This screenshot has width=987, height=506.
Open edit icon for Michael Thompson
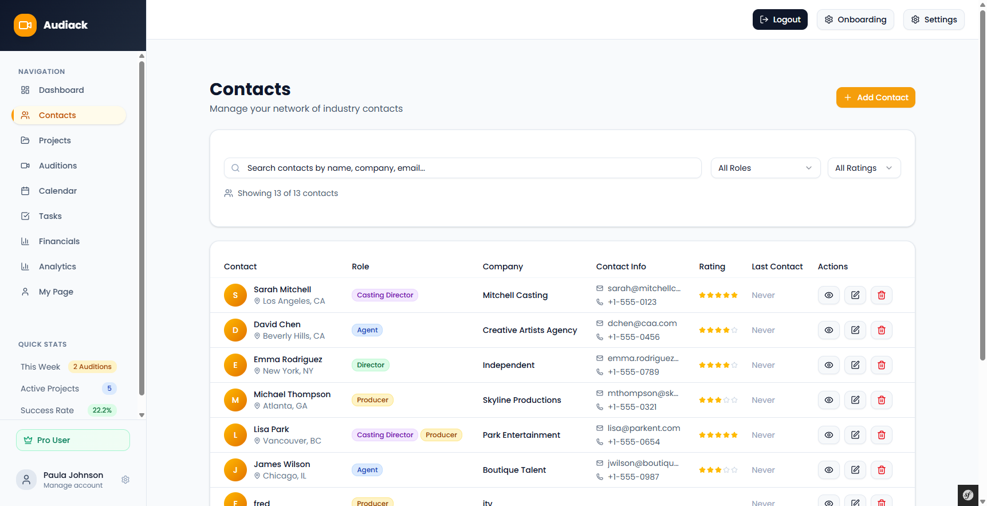pyautogui.click(x=855, y=400)
